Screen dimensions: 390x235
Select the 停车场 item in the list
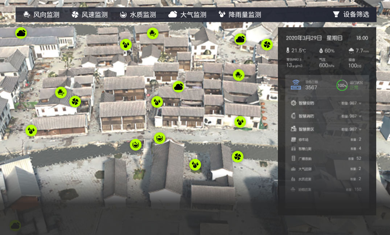pyautogui.click(x=303, y=140)
